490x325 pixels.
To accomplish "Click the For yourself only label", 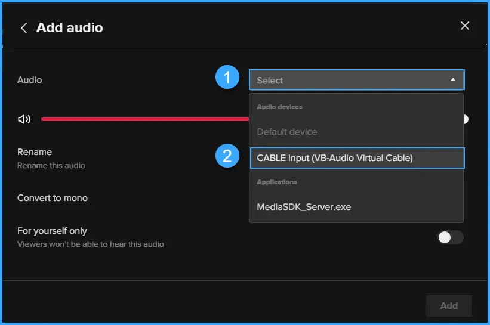I will point(52,231).
